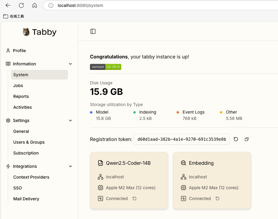Click the browser address bar URL
This screenshot has width=278, height=219.
[81, 5]
